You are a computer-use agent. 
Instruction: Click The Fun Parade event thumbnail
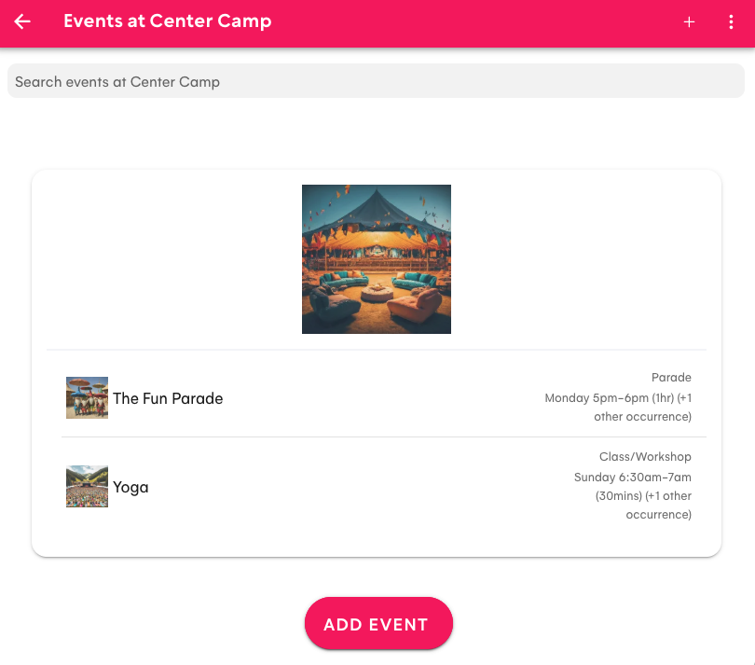coord(87,397)
